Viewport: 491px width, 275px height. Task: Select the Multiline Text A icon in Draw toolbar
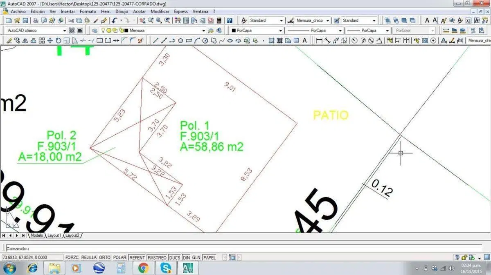[x=304, y=40]
